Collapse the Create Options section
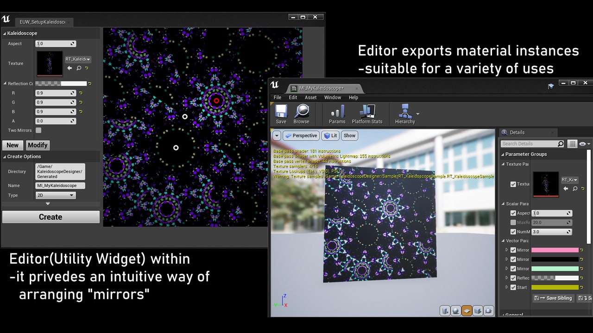Image resolution: width=593 pixels, height=333 pixels. point(5,157)
